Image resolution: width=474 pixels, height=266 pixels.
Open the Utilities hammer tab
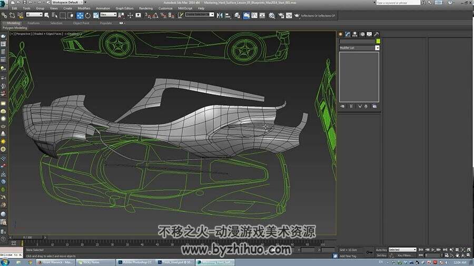pos(377,34)
